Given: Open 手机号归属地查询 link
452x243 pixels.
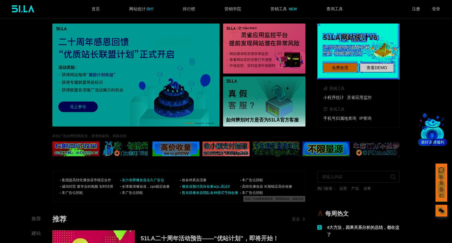Looking at the screenshot, I should (x=340, y=118).
